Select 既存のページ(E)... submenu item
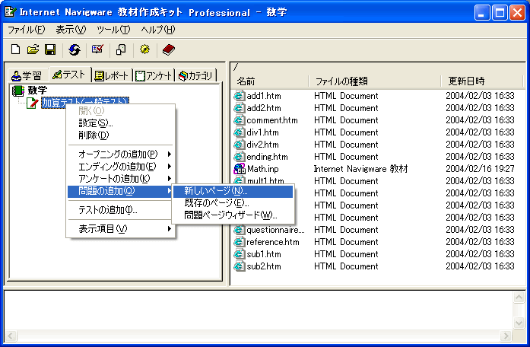The image size is (530, 347). tap(233, 203)
